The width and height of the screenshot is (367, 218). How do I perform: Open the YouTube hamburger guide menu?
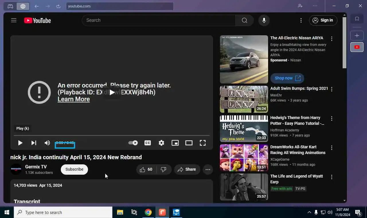14,20
